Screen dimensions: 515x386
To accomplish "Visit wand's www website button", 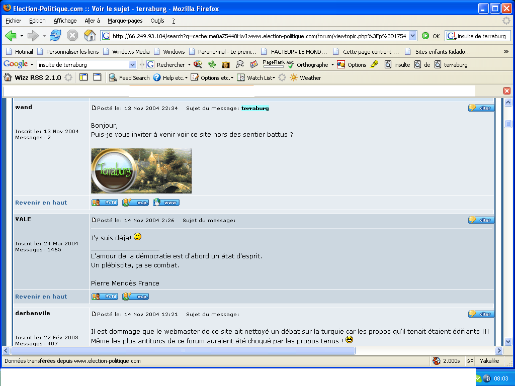I will click(x=166, y=203).
